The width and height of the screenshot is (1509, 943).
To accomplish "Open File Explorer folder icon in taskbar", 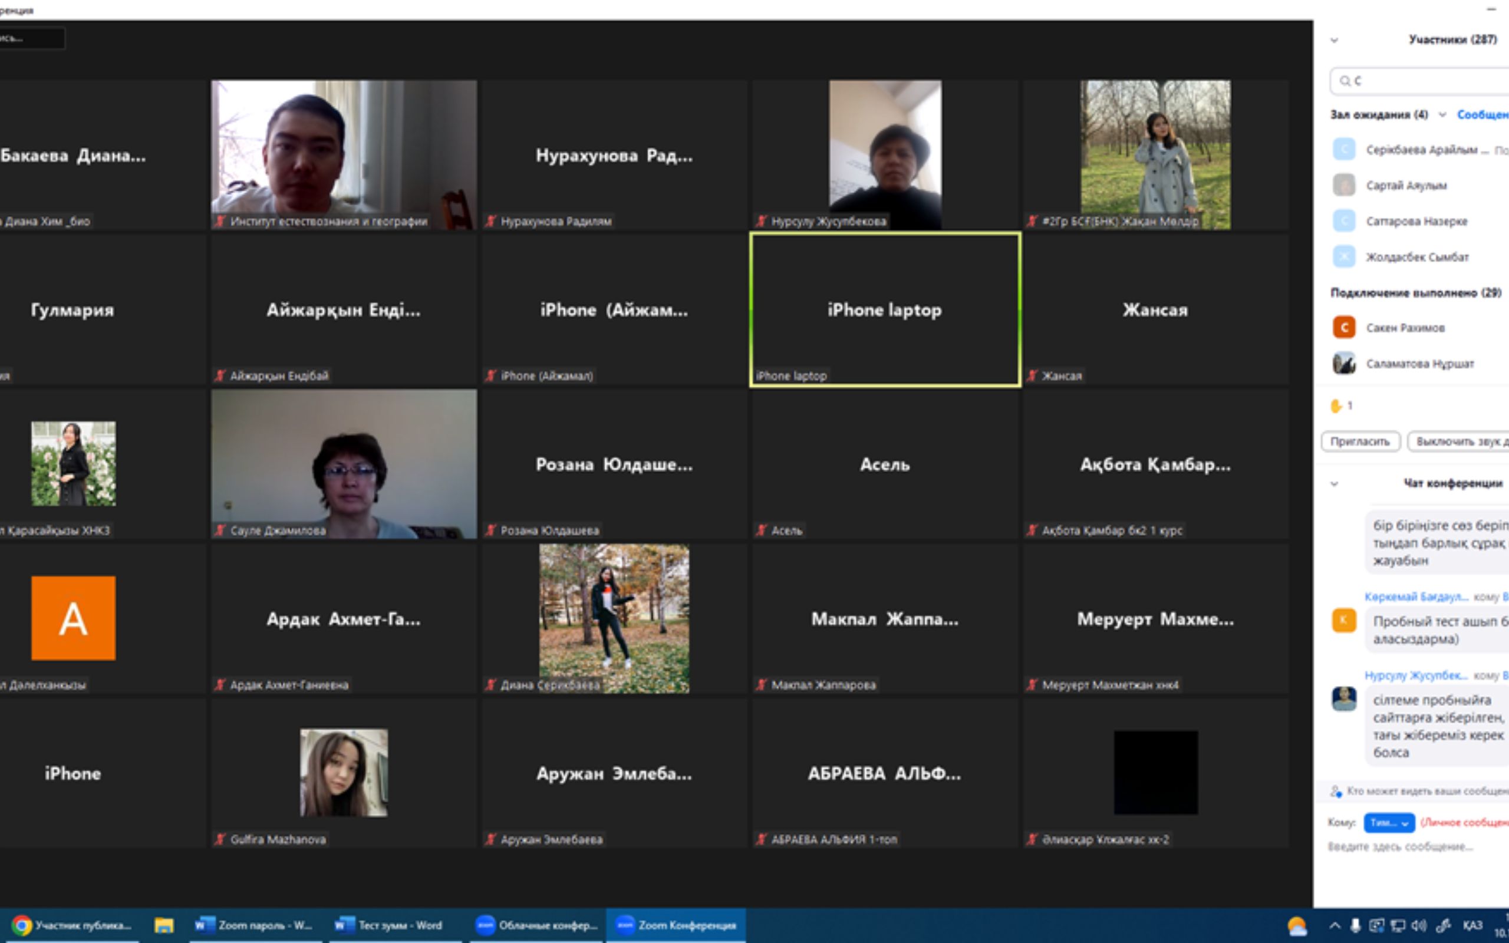I will (164, 925).
